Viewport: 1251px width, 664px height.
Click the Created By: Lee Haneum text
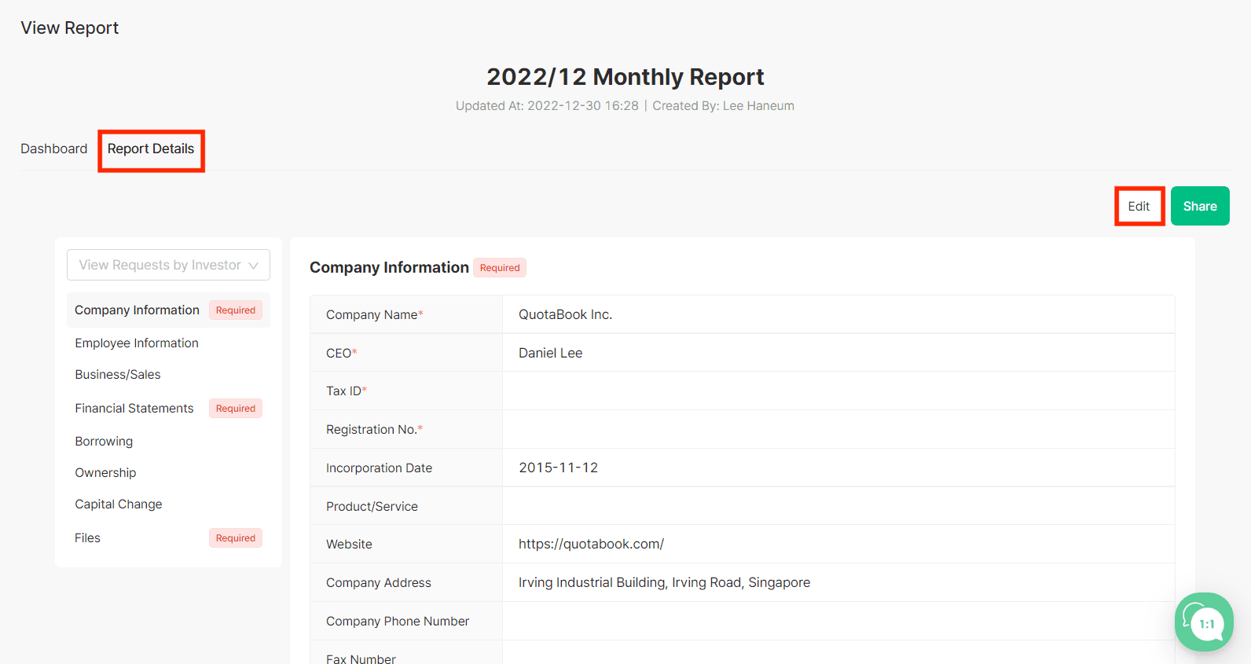[723, 106]
